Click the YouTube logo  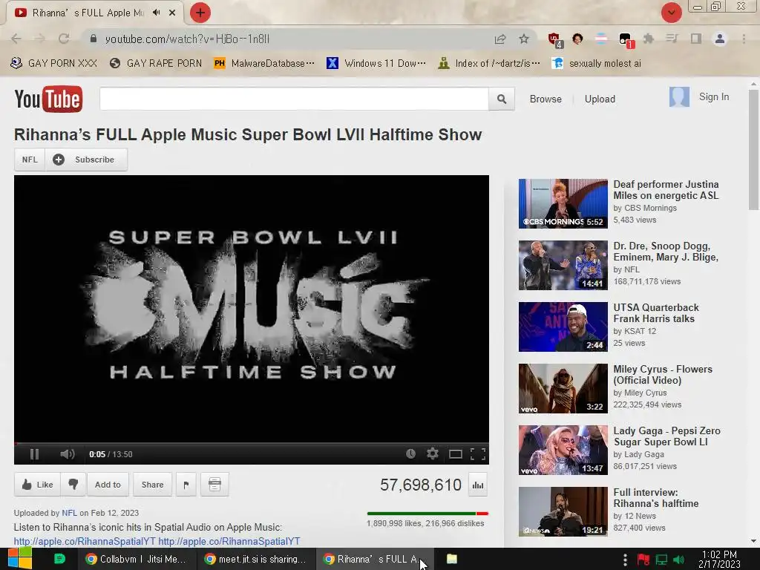pyautogui.click(x=48, y=99)
